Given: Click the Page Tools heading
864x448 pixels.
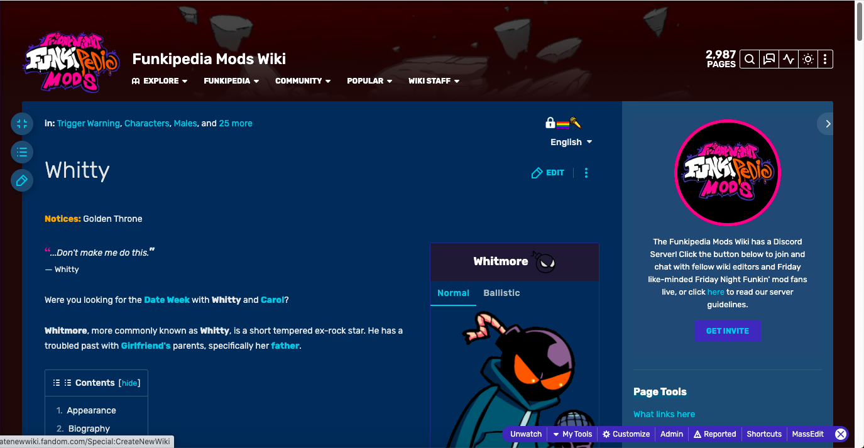Looking at the screenshot, I should pyautogui.click(x=660, y=391).
